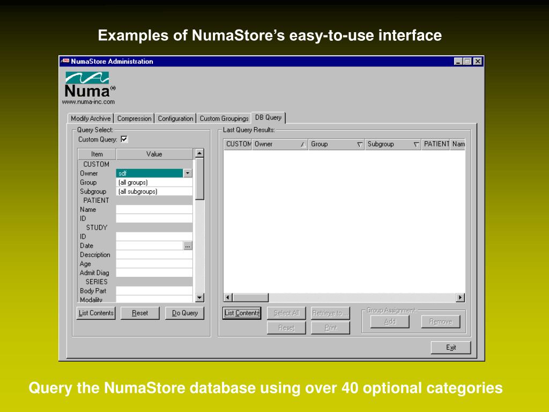This screenshot has width=549, height=412.
Task: Toggle the Custom Query checkbox
Action: click(124, 139)
